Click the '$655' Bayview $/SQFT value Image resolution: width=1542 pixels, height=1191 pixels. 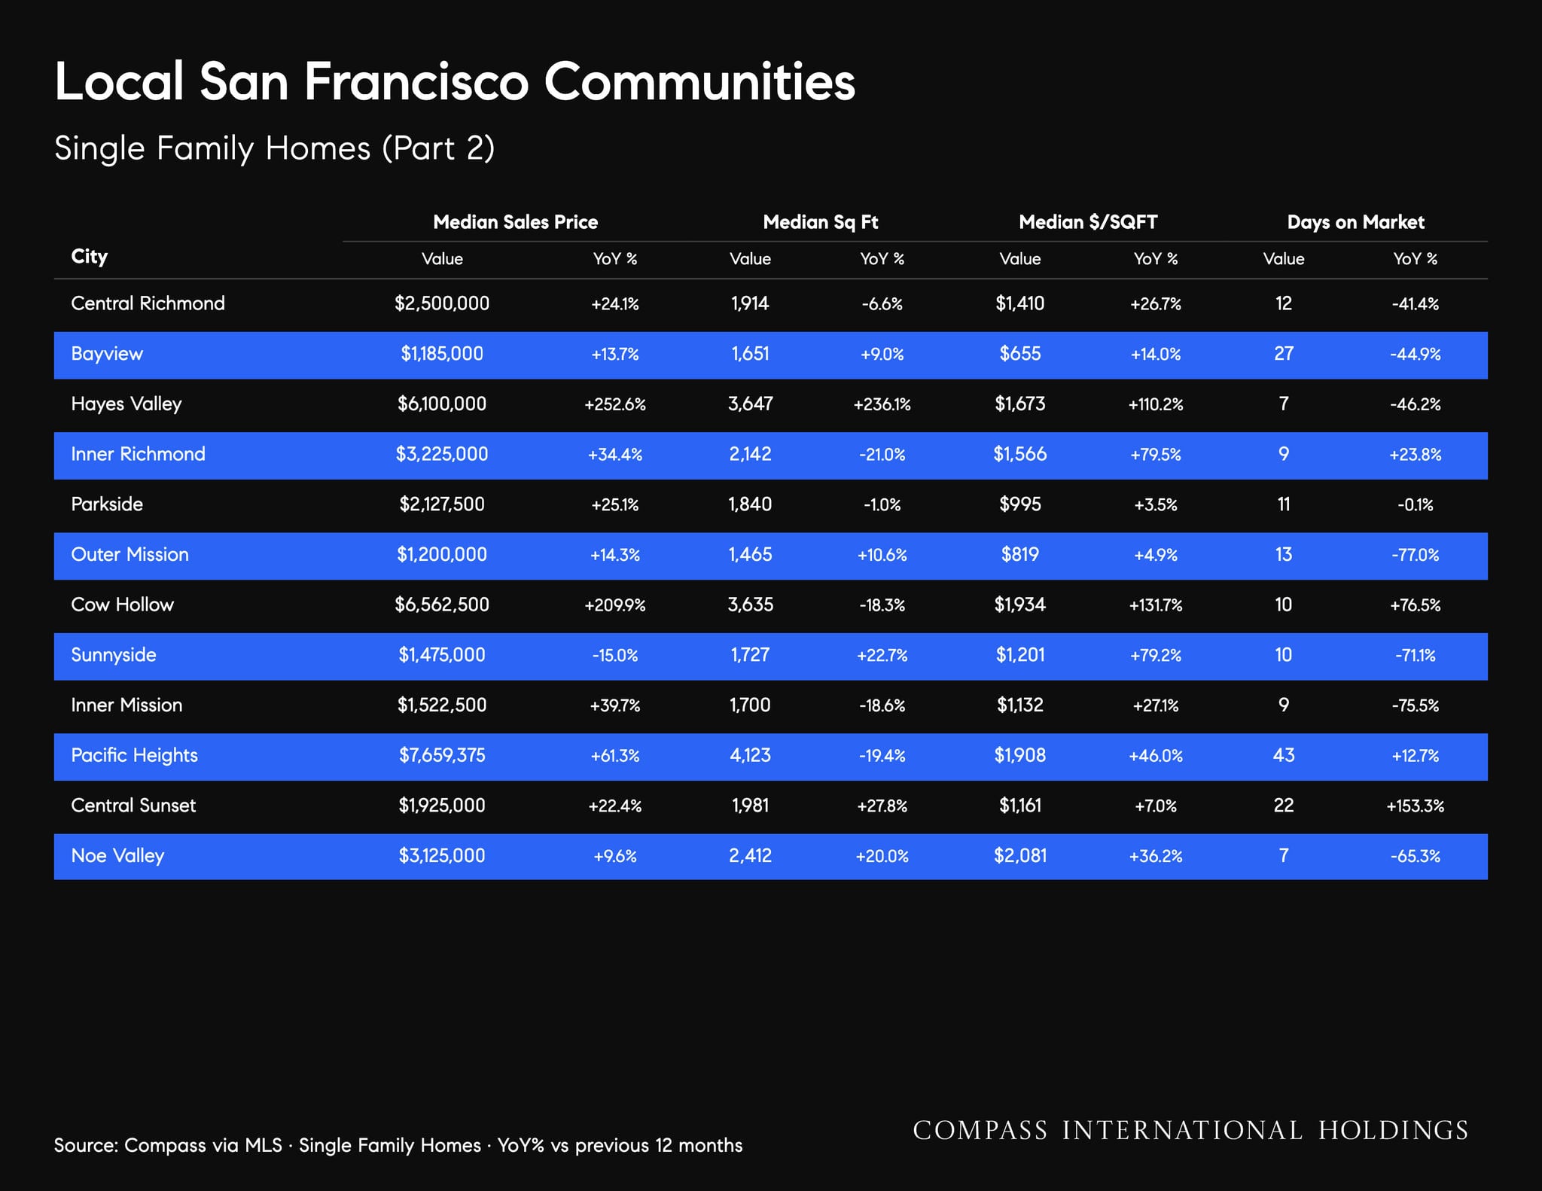click(x=1020, y=354)
